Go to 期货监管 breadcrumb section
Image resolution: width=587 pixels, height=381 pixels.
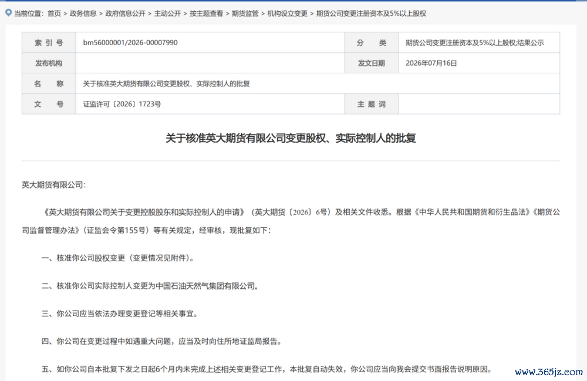[245, 14]
